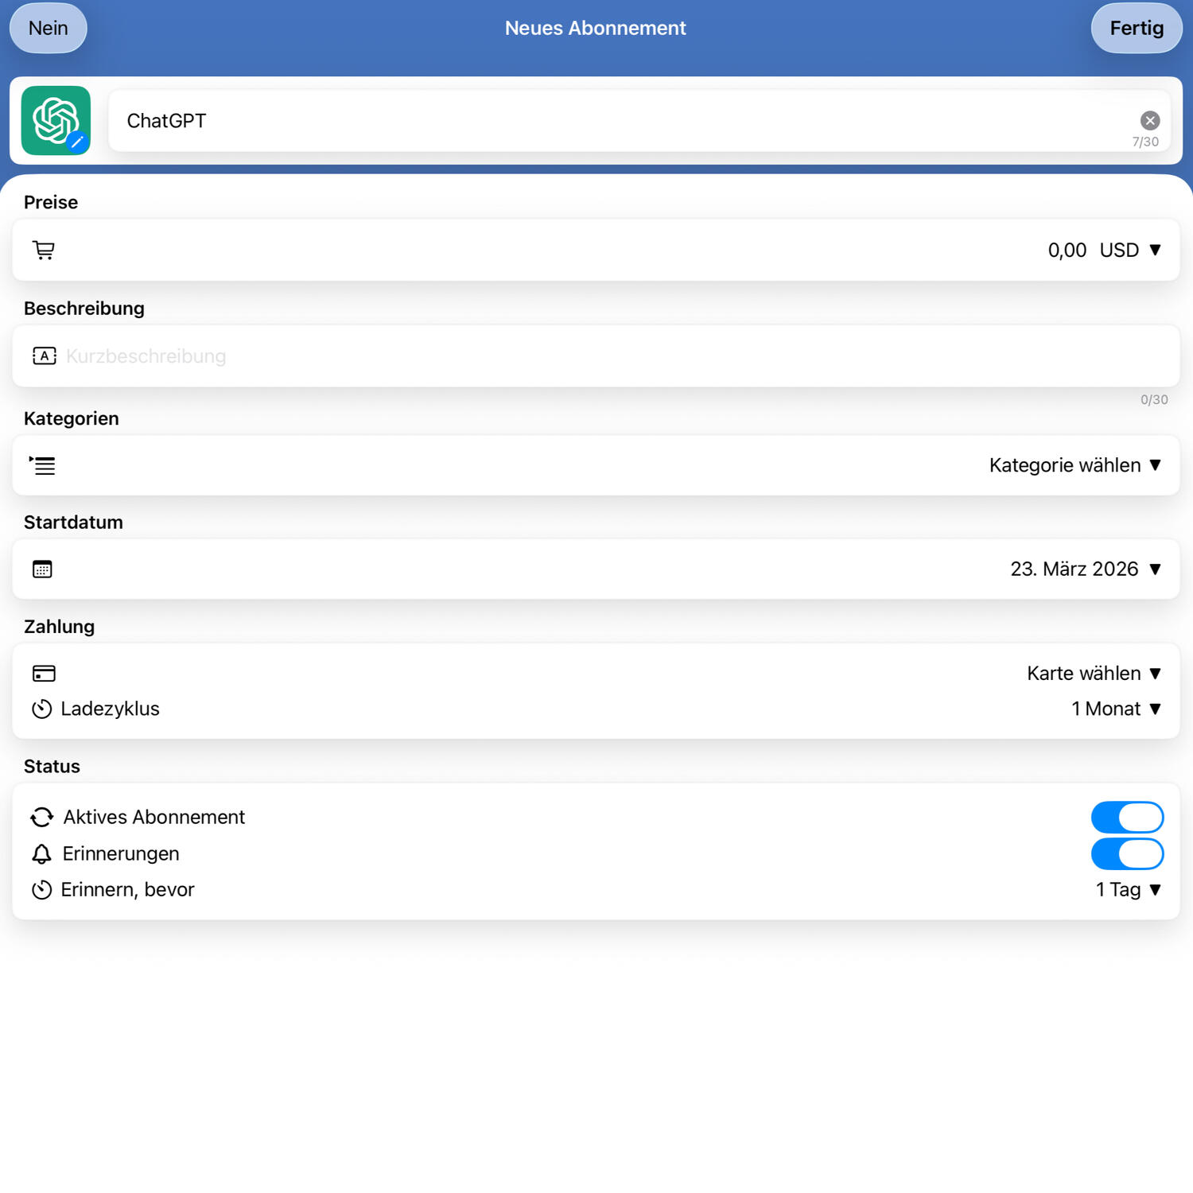Open the 23. März 2026 date picker
The image size is (1193, 1193).
click(x=1085, y=569)
